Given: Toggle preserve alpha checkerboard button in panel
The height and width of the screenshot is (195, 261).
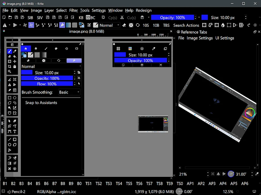Looking at the screenshot, I should point(44,61).
